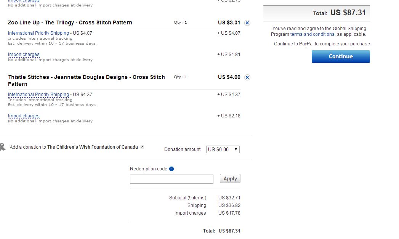Click help icon beside Children's Wish Foundation

[142, 147]
